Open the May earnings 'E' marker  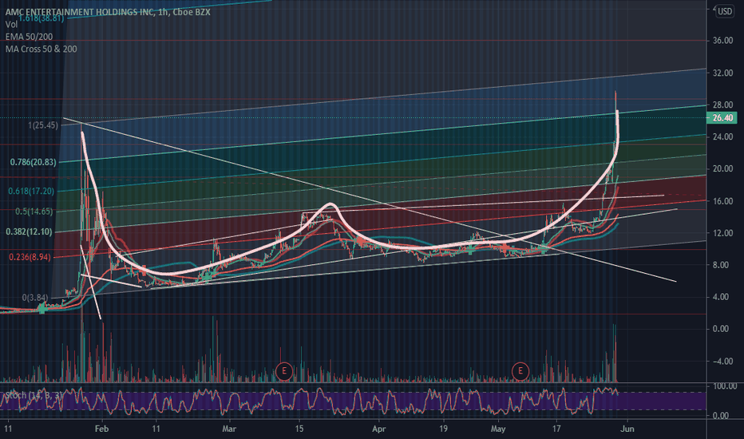[520, 370]
